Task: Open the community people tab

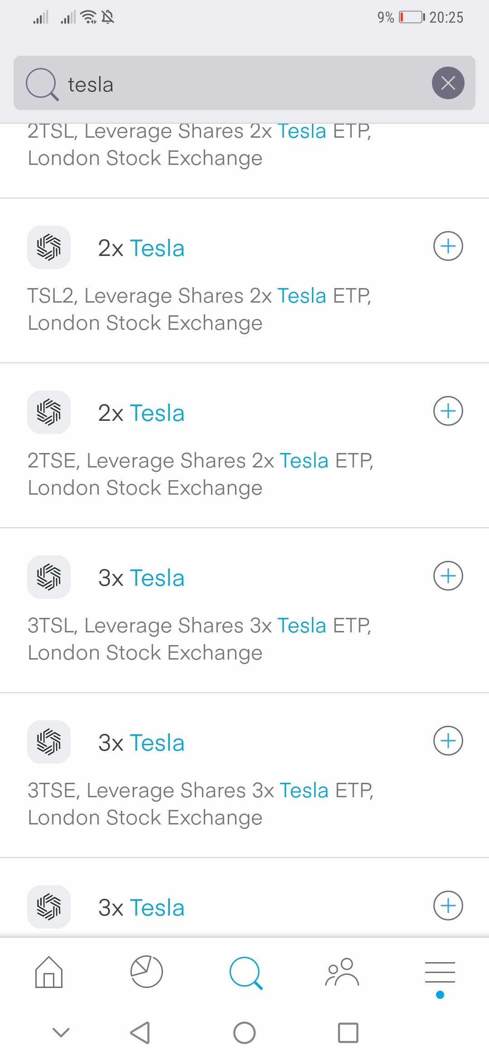Action: (x=342, y=972)
